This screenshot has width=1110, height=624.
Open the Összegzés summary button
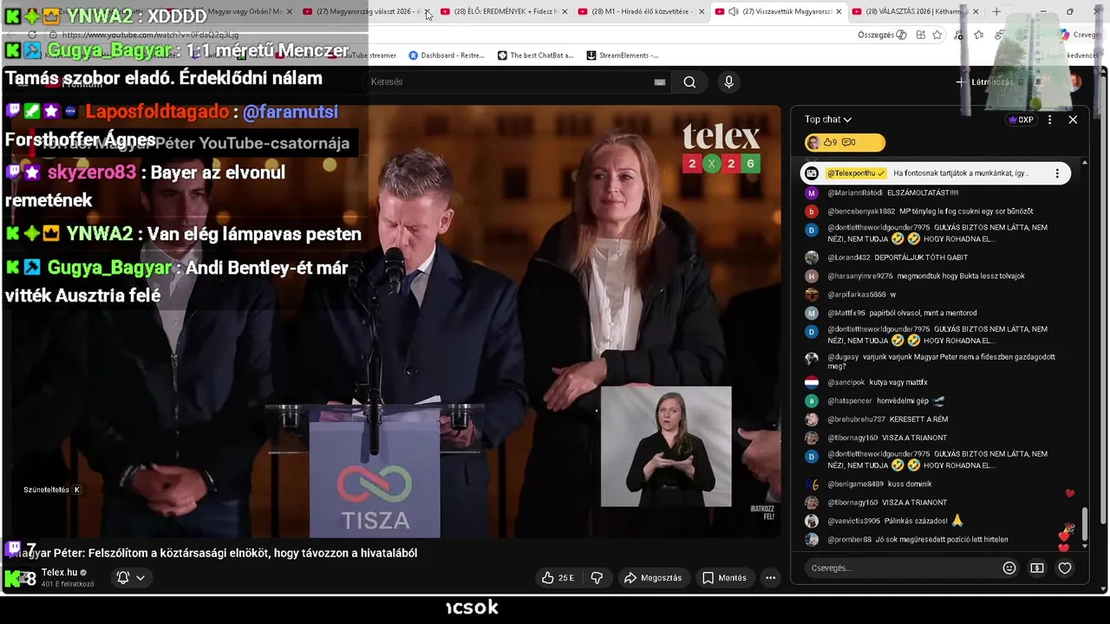coord(881,35)
